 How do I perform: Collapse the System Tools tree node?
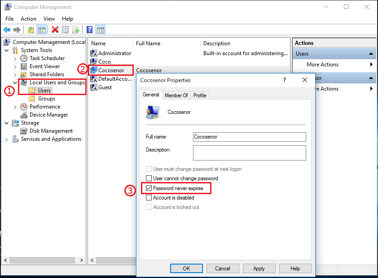click(x=7, y=50)
